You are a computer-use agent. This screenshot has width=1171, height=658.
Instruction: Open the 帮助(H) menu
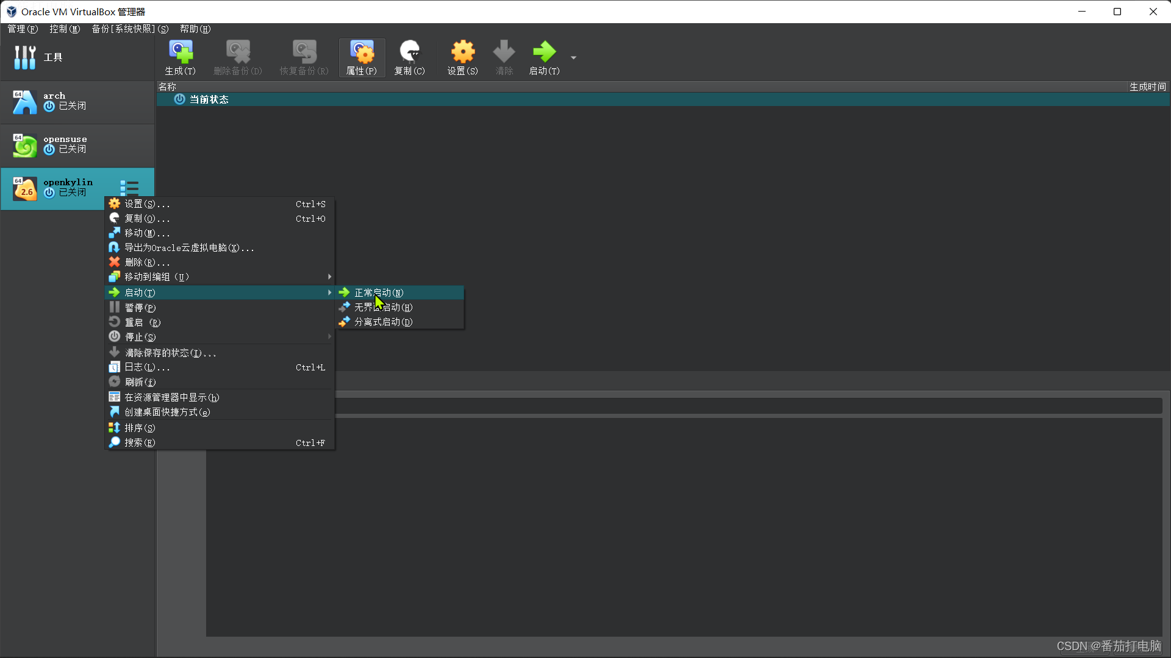[195, 29]
